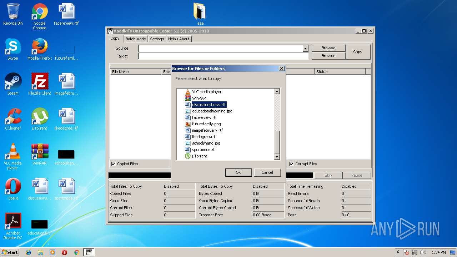Image resolution: width=457 pixels, height=257 pixels.
Task: Toggle the Corrupt Files checkbox
Action: [x=291, y=164]
